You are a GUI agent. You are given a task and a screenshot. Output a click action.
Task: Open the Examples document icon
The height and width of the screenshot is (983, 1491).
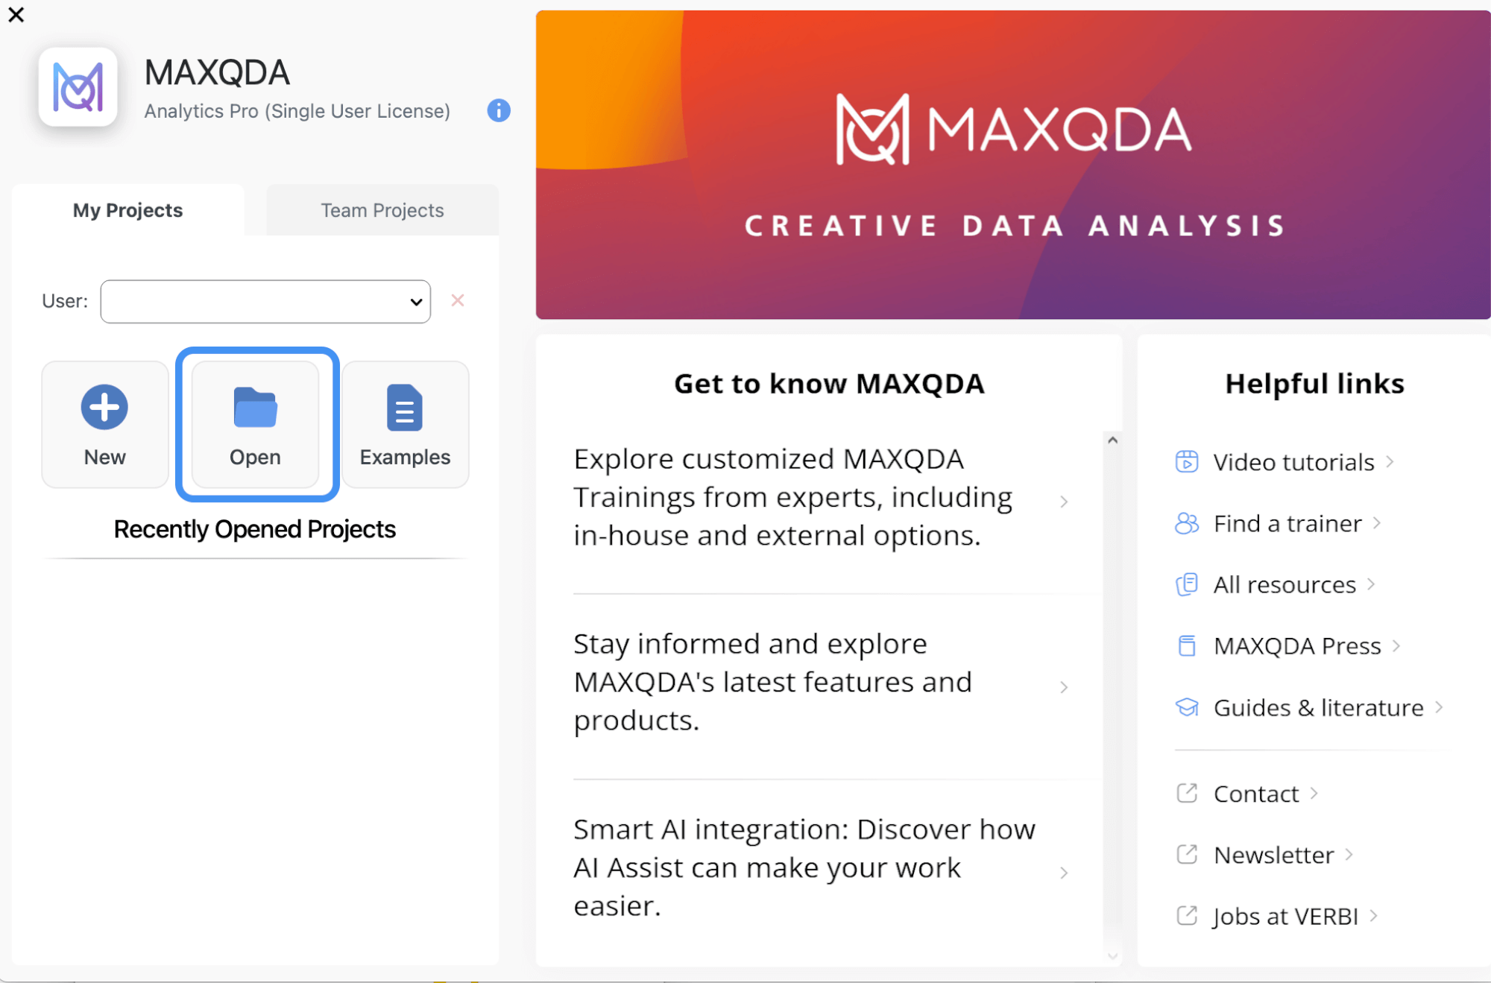tap(404, 408)
